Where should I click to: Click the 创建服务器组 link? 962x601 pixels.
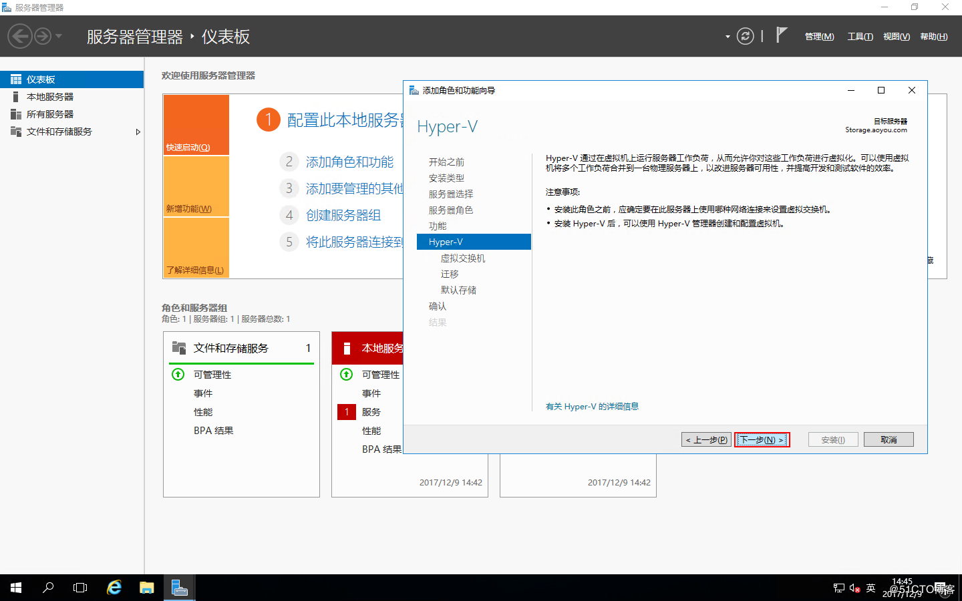[x=343, y=216]
